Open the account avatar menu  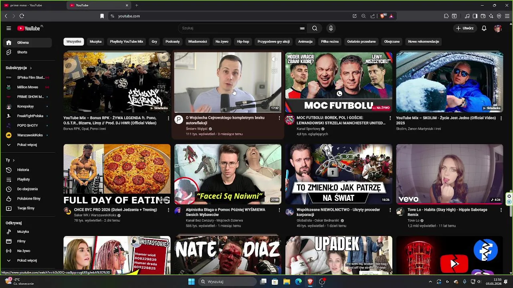pyautogui.click(x=498, y=28)
